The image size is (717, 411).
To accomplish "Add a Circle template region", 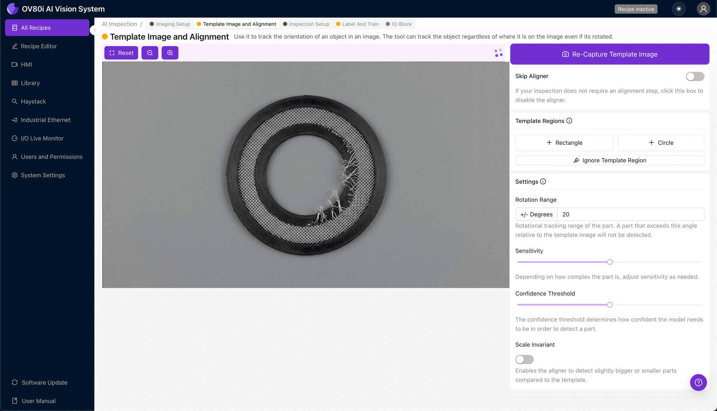I will tap(661, 143).
